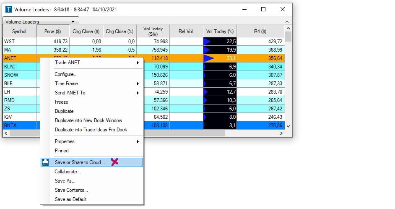Toggle Freeze in the context menu
Image resolution: width=395 pixels, height=209 pixels.
click(61, 102)
